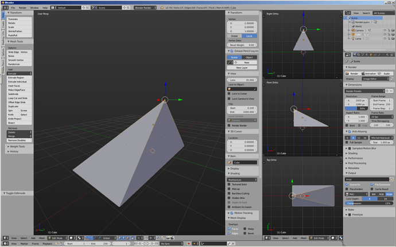This screenshot has height=247, width=396.
Task: Enable the Lock to Cursor checkbox
Action: [x=229, y=93]
